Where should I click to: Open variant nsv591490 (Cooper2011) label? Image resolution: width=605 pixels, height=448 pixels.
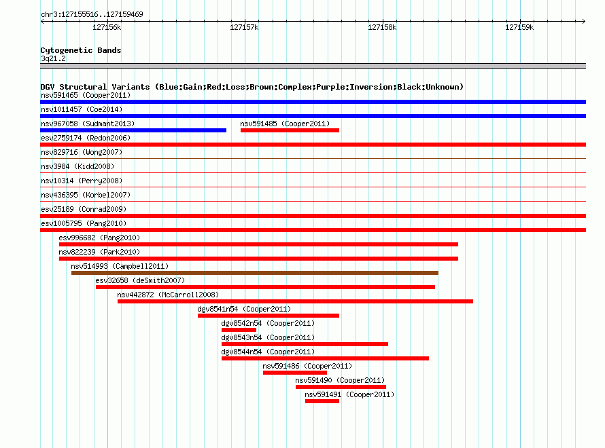coord(340,380)
